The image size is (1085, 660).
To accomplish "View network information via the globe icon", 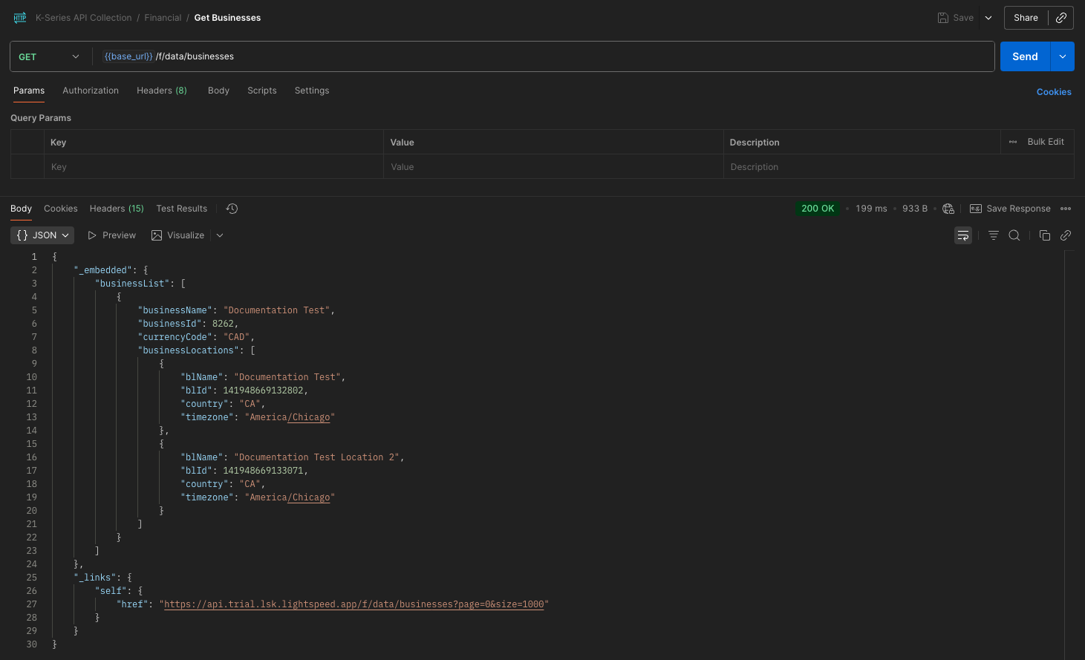I will click(x=948, y=209).
